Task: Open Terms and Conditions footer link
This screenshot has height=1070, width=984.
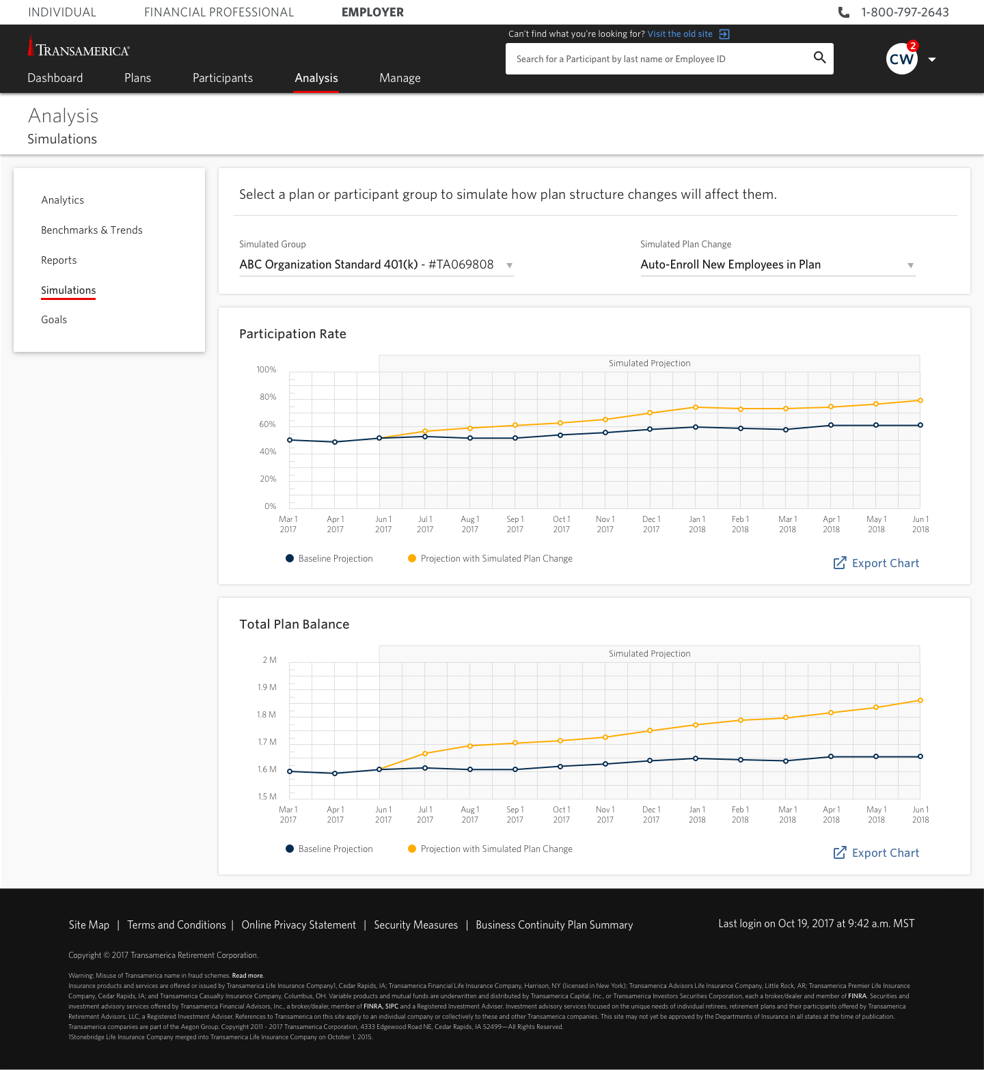Action: 176,924
